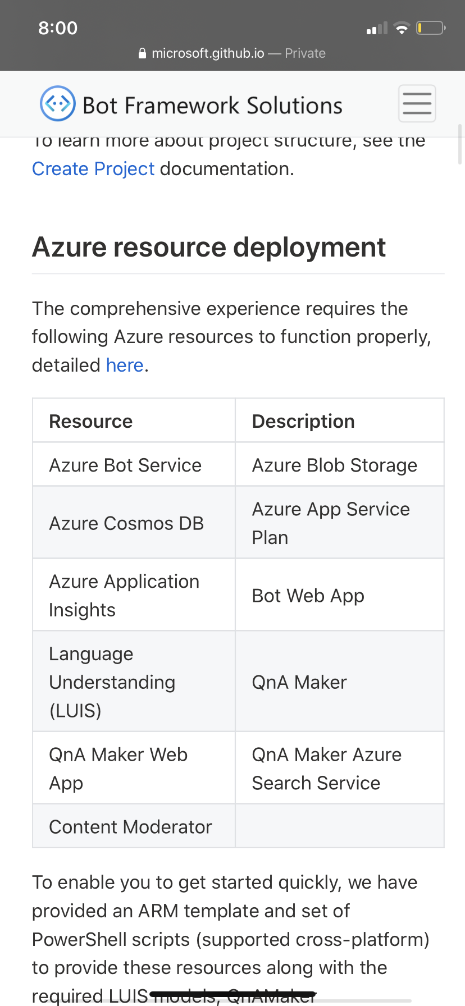Tap the top-right hamburger button border

click(x=417, y=103)
